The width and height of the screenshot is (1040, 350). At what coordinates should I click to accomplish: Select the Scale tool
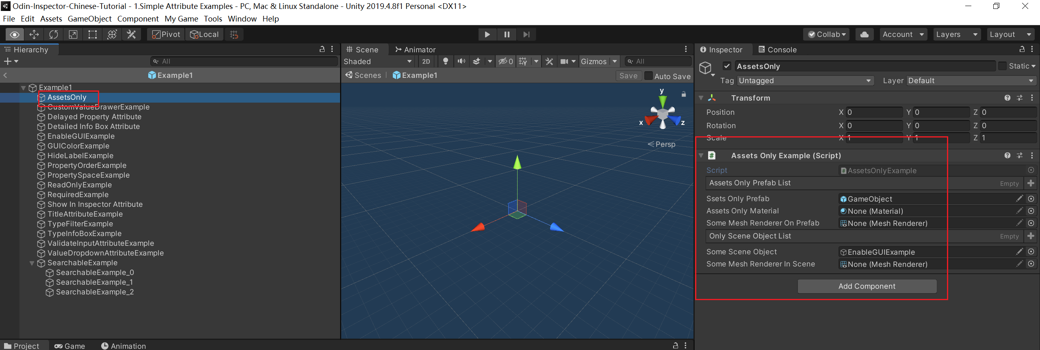click(x=73, y=34)
